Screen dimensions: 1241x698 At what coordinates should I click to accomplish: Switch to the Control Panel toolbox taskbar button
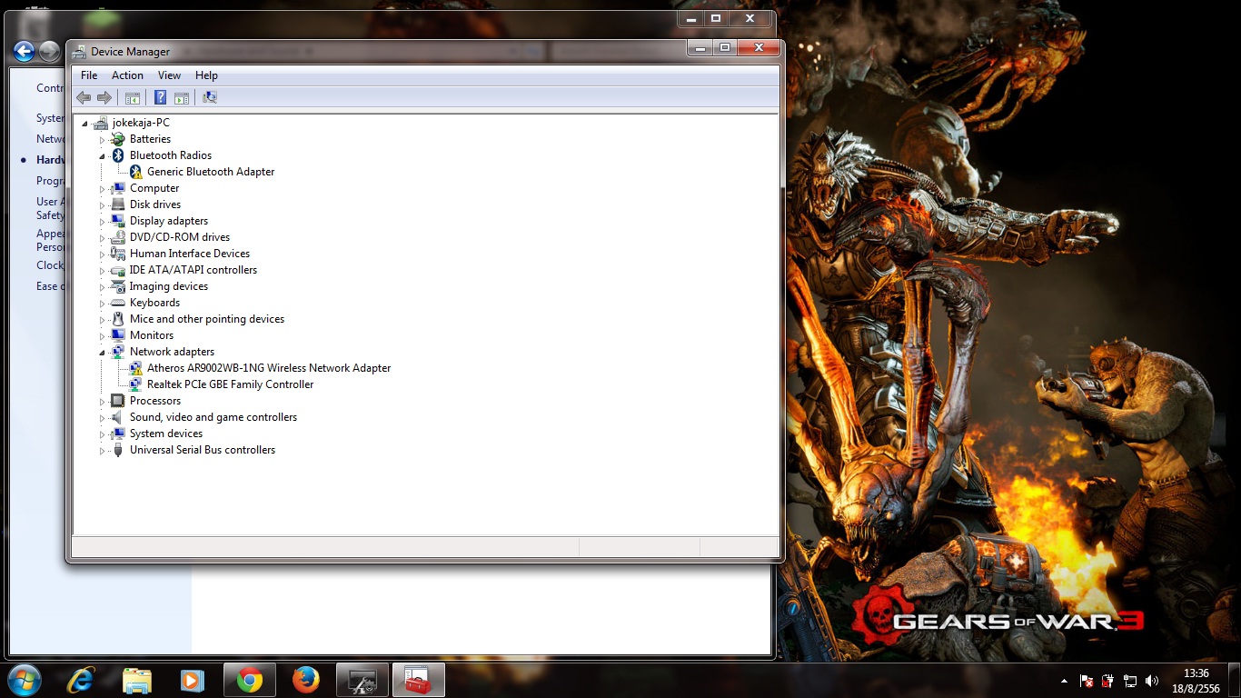tap(419, 680)
